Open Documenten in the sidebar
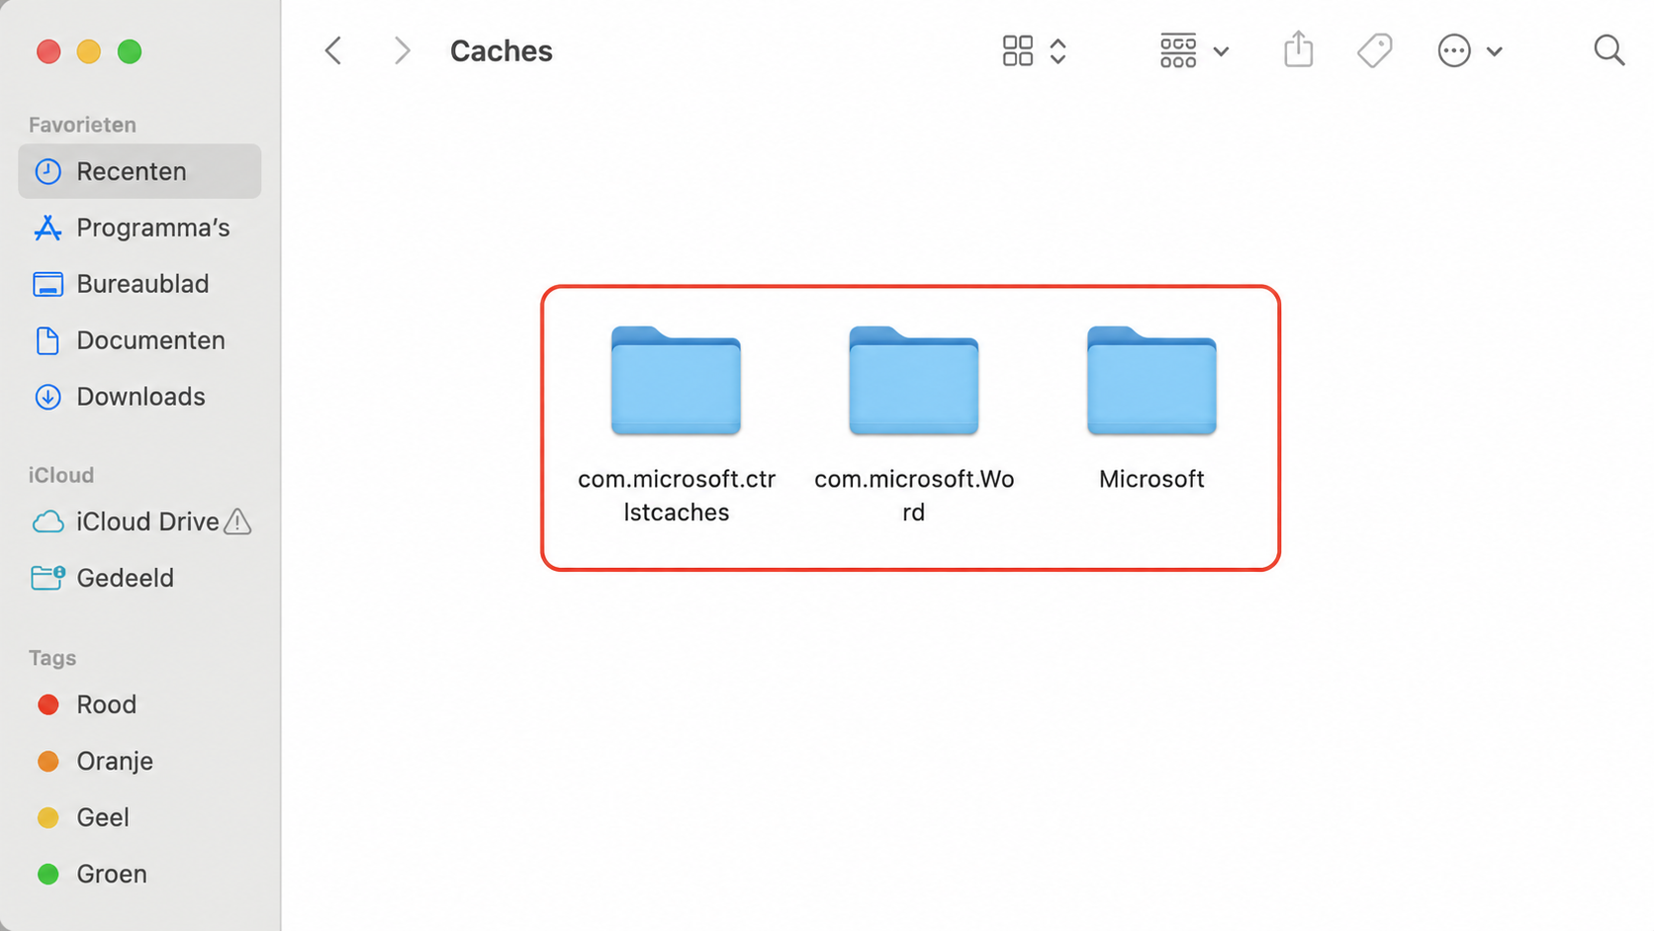The height and width of the screenshot is (931, 1654). coord(139,340)
